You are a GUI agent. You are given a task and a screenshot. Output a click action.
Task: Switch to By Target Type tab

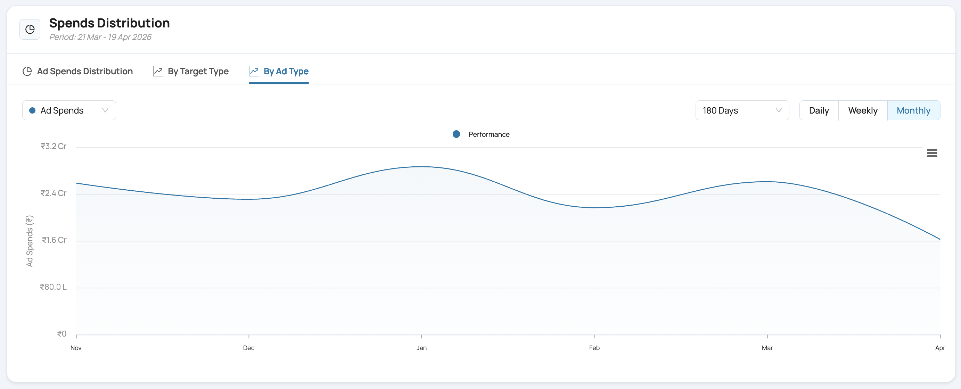191,71
